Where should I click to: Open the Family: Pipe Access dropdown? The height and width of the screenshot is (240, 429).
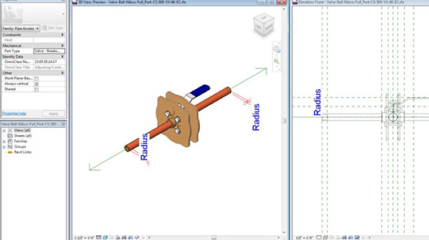21,28
